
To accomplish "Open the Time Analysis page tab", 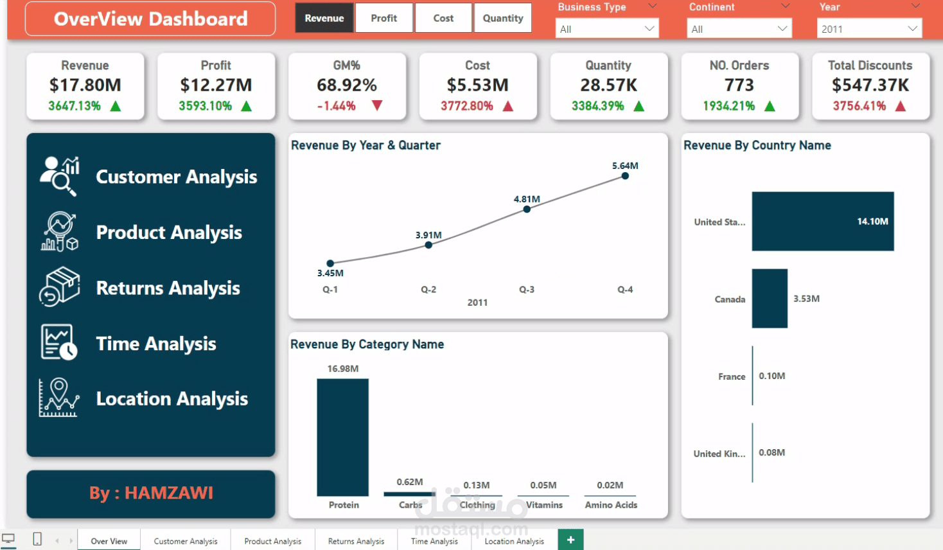I will coord(434,541).
